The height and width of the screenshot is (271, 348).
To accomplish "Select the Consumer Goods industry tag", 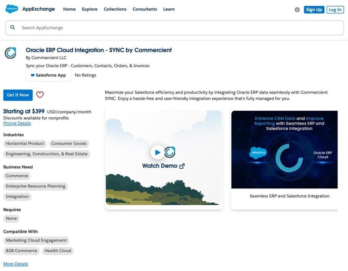I will point(69,144).
